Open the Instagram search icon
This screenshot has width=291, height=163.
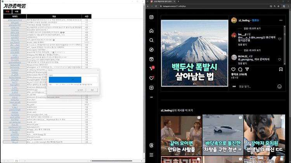pos(151,40)
